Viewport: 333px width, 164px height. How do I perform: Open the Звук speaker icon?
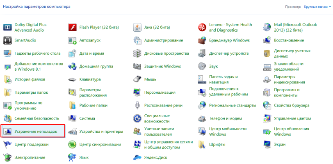pyautogui.click(x=202, y=66)
